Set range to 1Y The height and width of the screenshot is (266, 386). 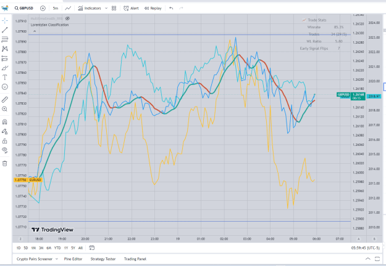pos(66,248)
